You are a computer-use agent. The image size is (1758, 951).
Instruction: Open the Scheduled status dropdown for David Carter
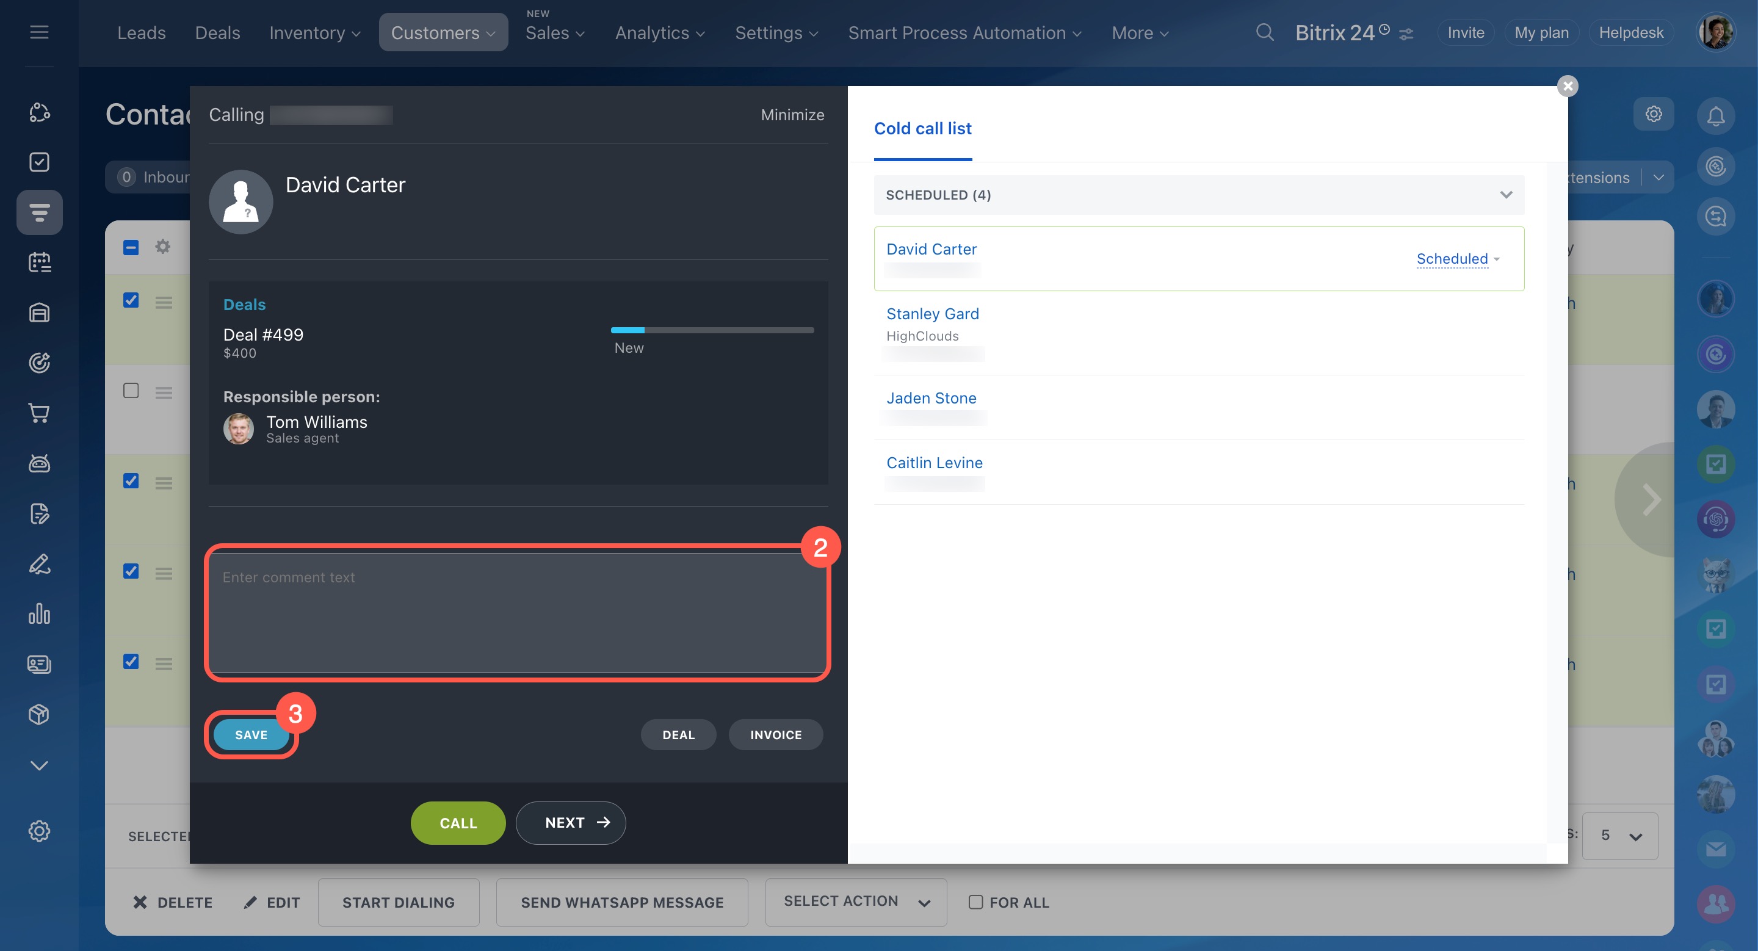coord(1458,259)
